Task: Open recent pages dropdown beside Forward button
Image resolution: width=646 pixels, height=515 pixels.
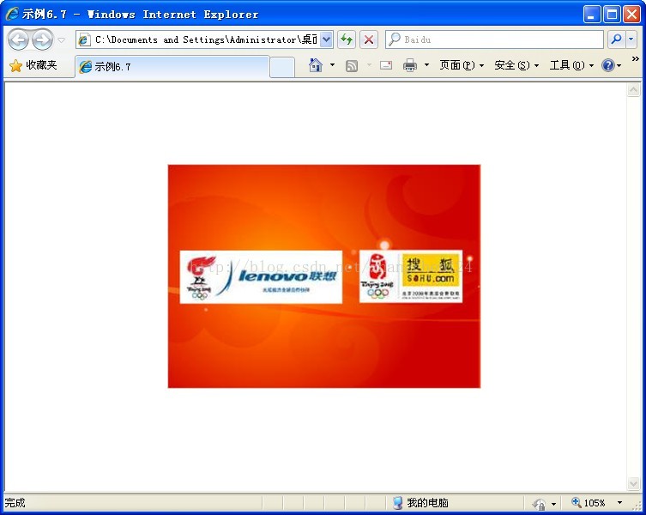Action: [62, 40]
